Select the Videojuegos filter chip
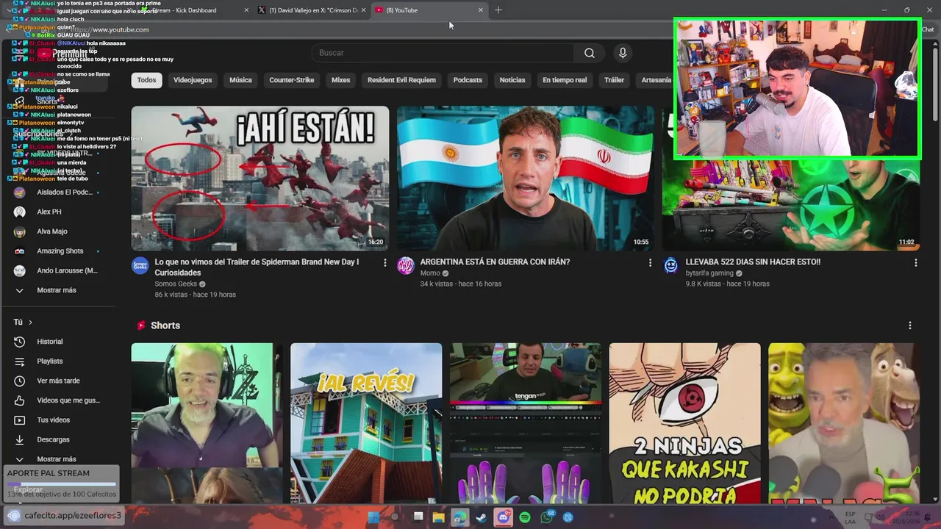This screenshot has width=941, height=529. pyautogui.click(x=193, y=80)
